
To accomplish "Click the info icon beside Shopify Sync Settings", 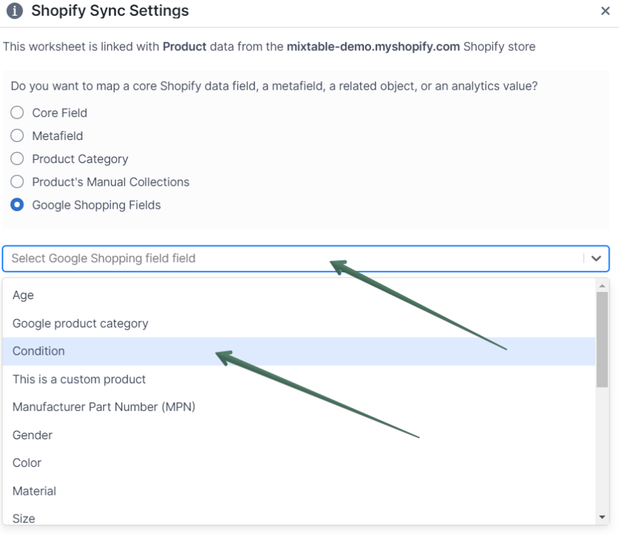I will 15,12.
